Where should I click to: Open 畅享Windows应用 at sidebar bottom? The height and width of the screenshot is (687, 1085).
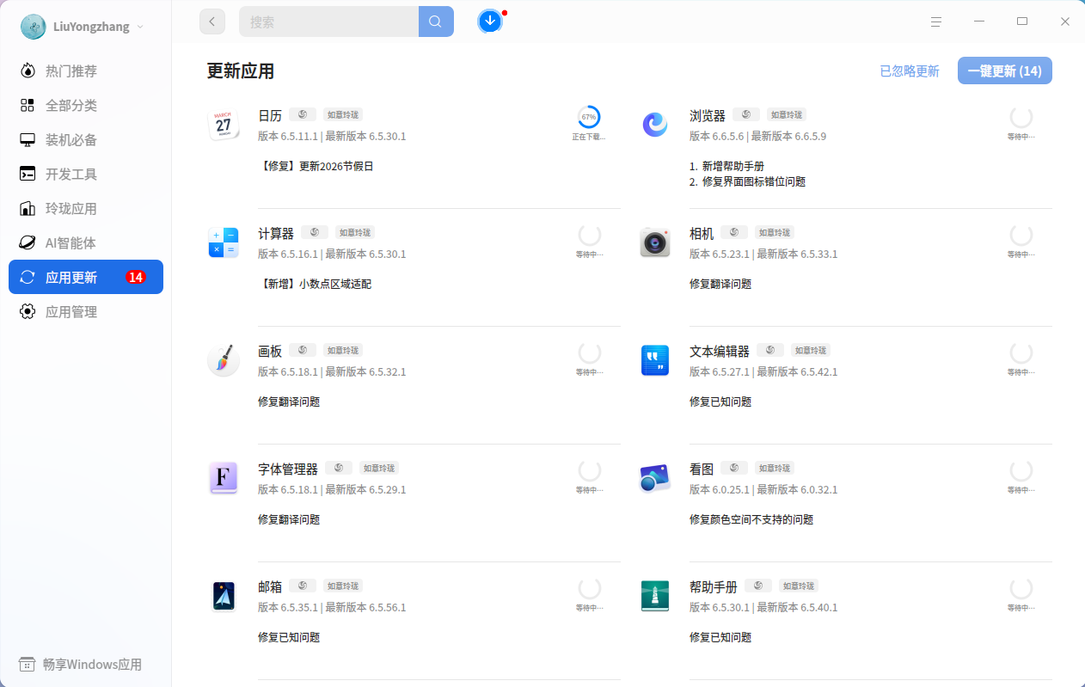click(x=80, y=665)
